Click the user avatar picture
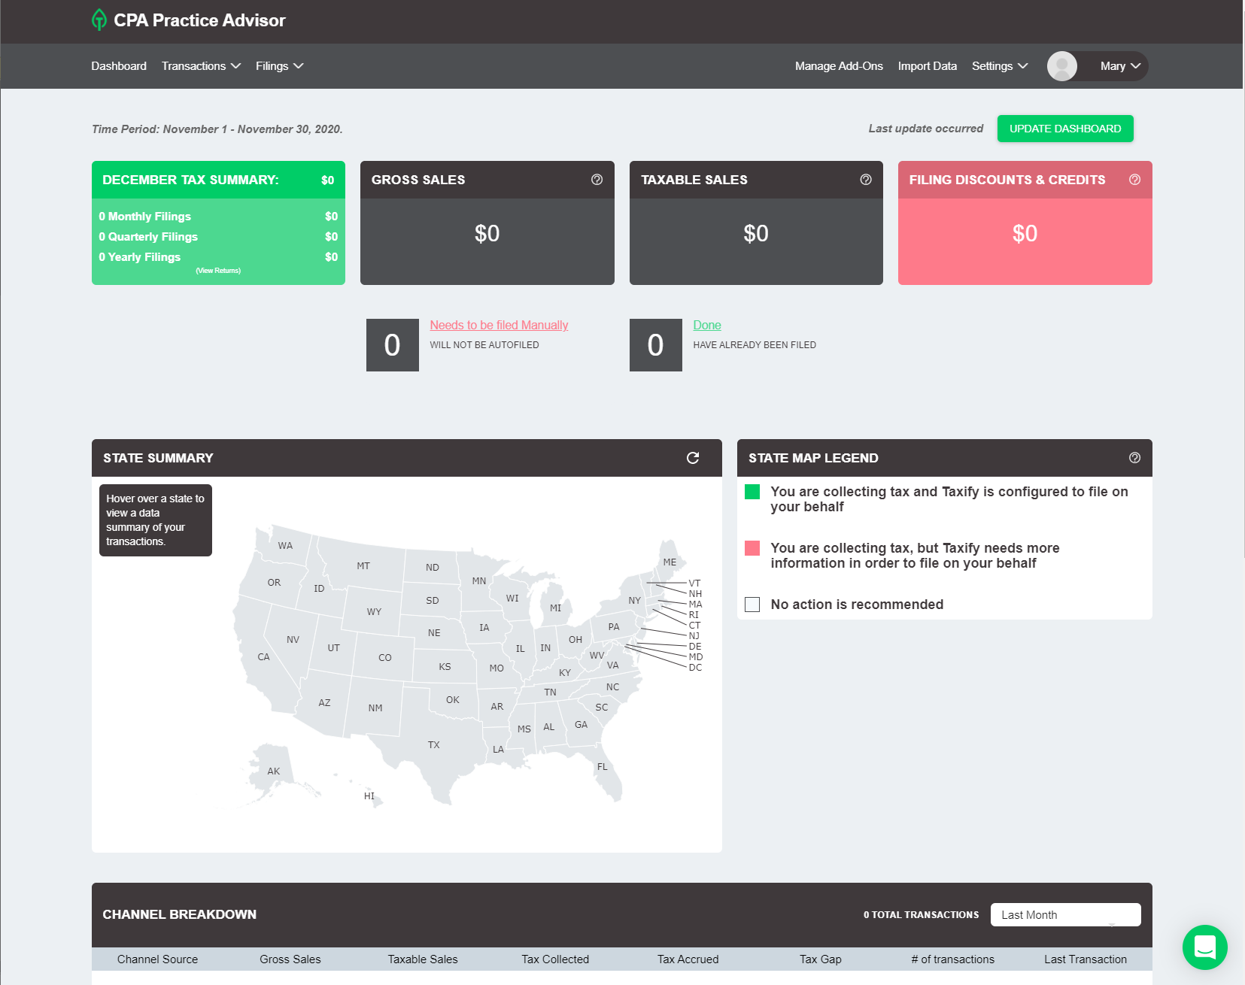 [x=1061, y=66]
